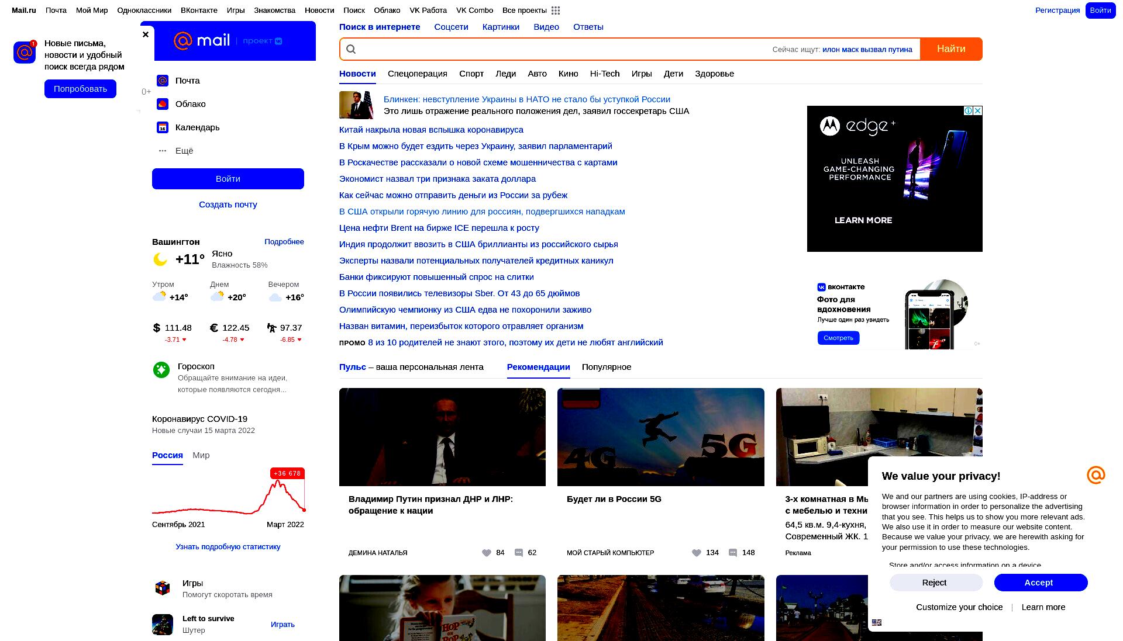Screen dimensions: 1123x641
Task: Click the orange @ logo in privacy popup
Action: pos(1096,475)
